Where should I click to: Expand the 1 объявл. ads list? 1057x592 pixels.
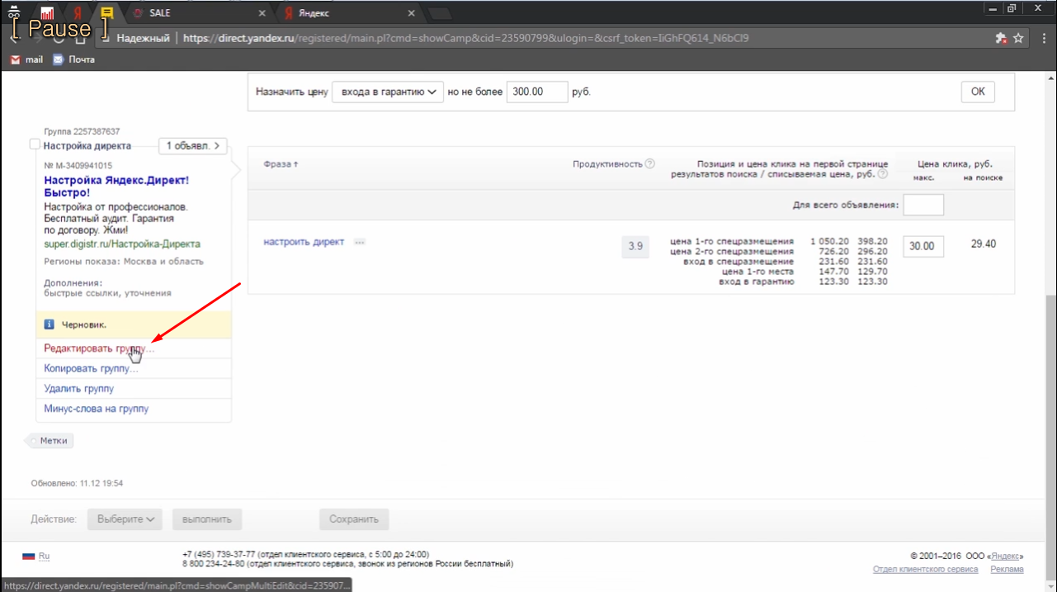193,146
